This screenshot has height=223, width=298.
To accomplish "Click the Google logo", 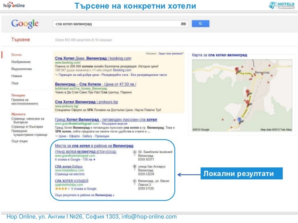I will coord(25,24).
